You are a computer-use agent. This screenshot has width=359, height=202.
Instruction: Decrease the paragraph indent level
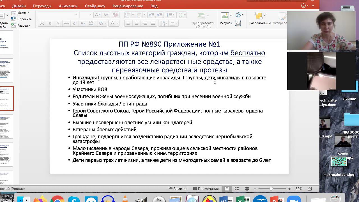151,15
